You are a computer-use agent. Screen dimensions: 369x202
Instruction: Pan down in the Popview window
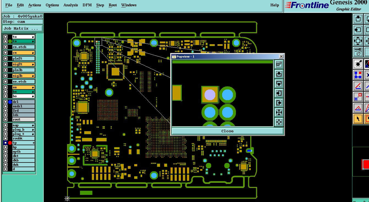[x=279, y=83]
